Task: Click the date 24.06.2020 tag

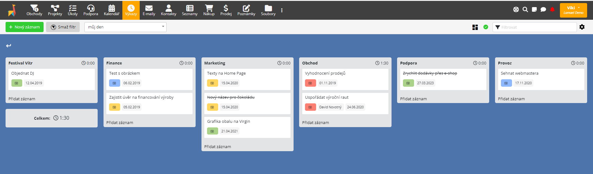Action: click(355, 107)
